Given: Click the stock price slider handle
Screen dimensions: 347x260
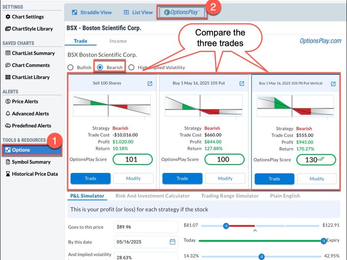Looking at the screenshot, I should click(226, 226).
